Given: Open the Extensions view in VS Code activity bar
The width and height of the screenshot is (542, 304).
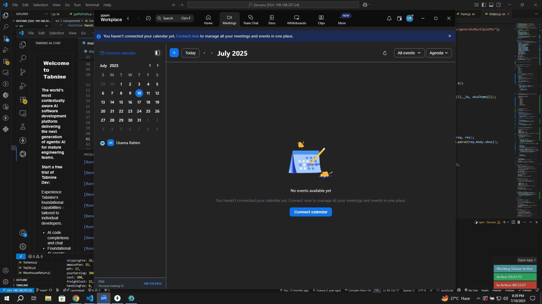Looking at the screenshot, I should click(6, 61).
